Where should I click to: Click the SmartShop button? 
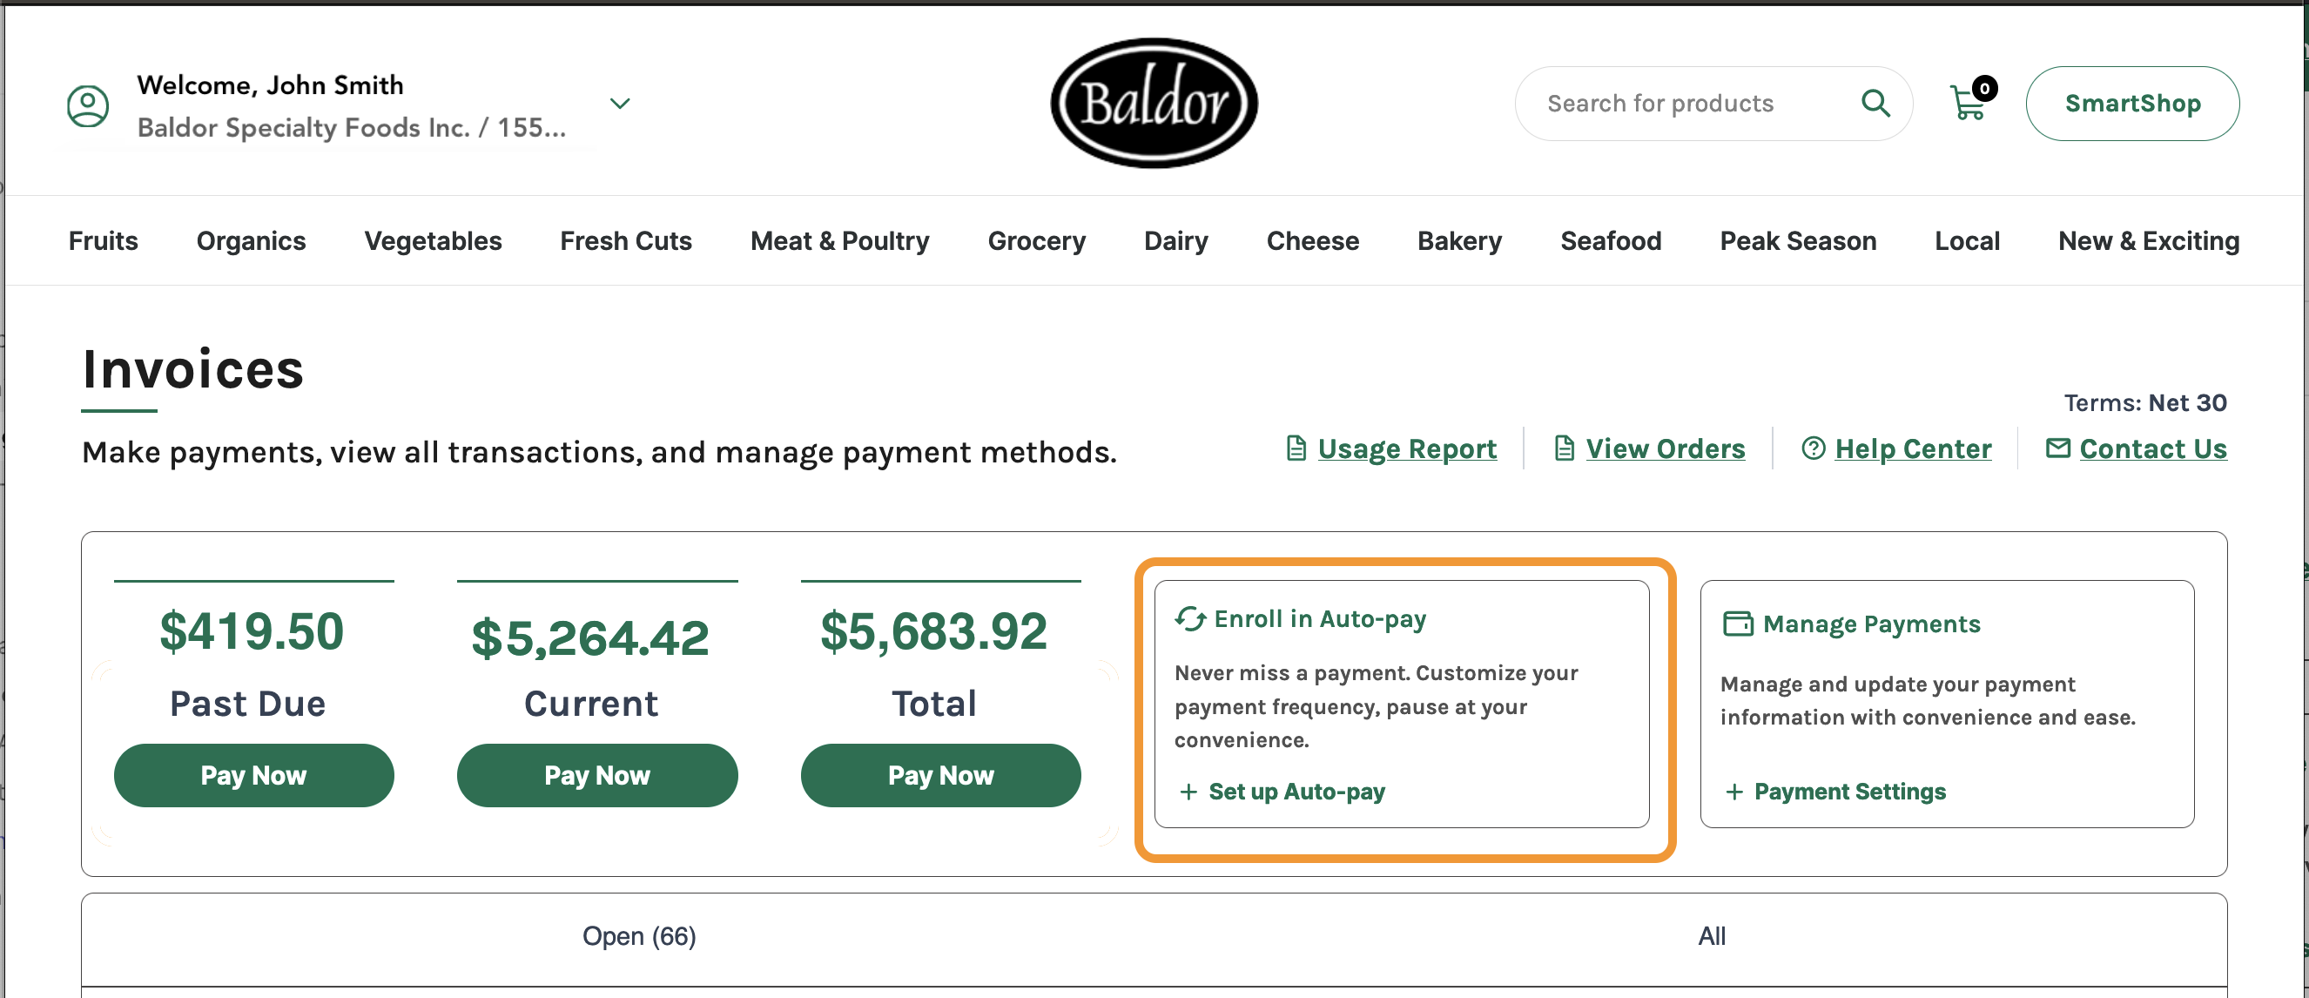tap(2131, 103)
